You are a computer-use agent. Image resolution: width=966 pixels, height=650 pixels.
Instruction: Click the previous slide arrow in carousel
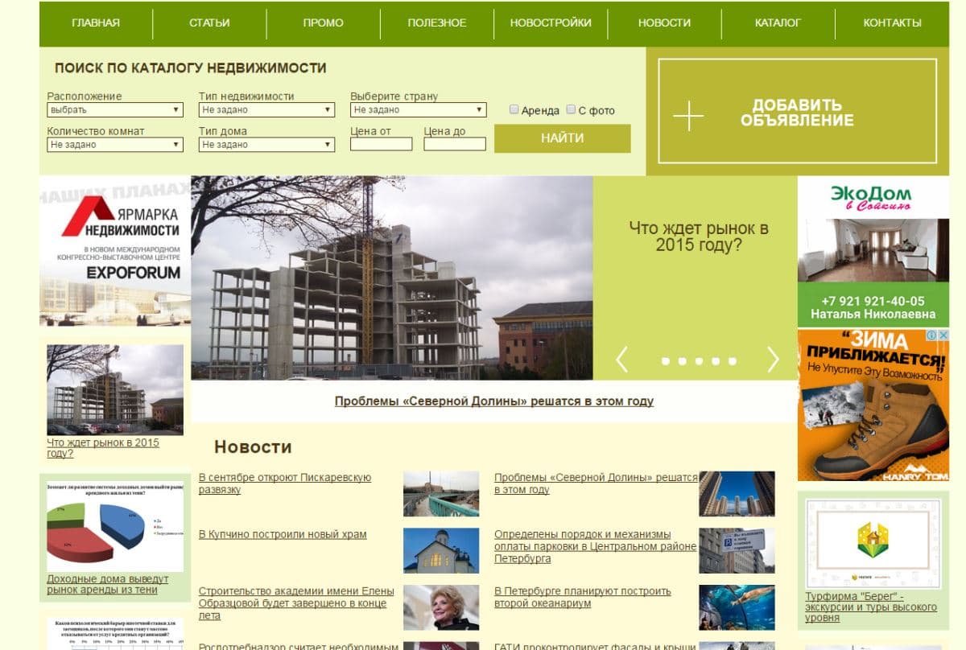pos(621,360)
